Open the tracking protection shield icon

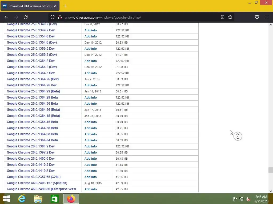tap(53, 17)
